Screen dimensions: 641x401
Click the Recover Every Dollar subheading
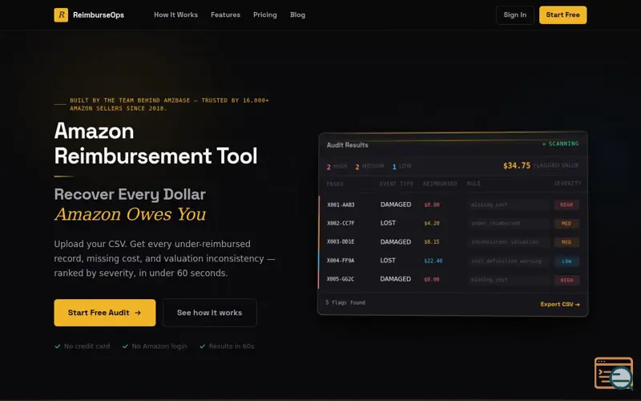click(130, 194)
